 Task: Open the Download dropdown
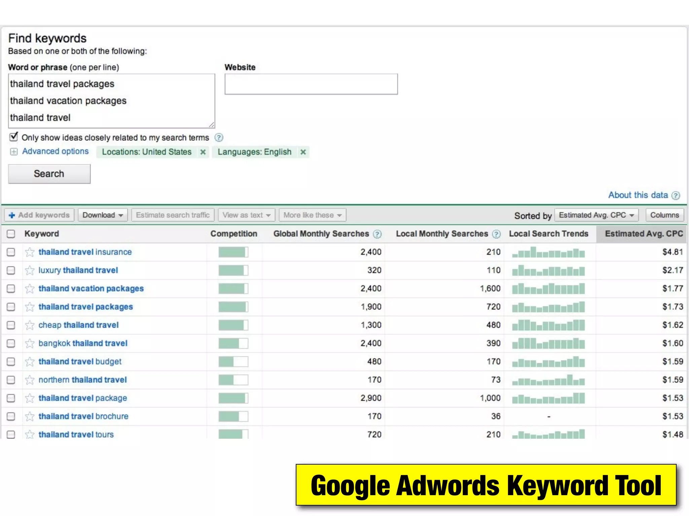point(103,215)
